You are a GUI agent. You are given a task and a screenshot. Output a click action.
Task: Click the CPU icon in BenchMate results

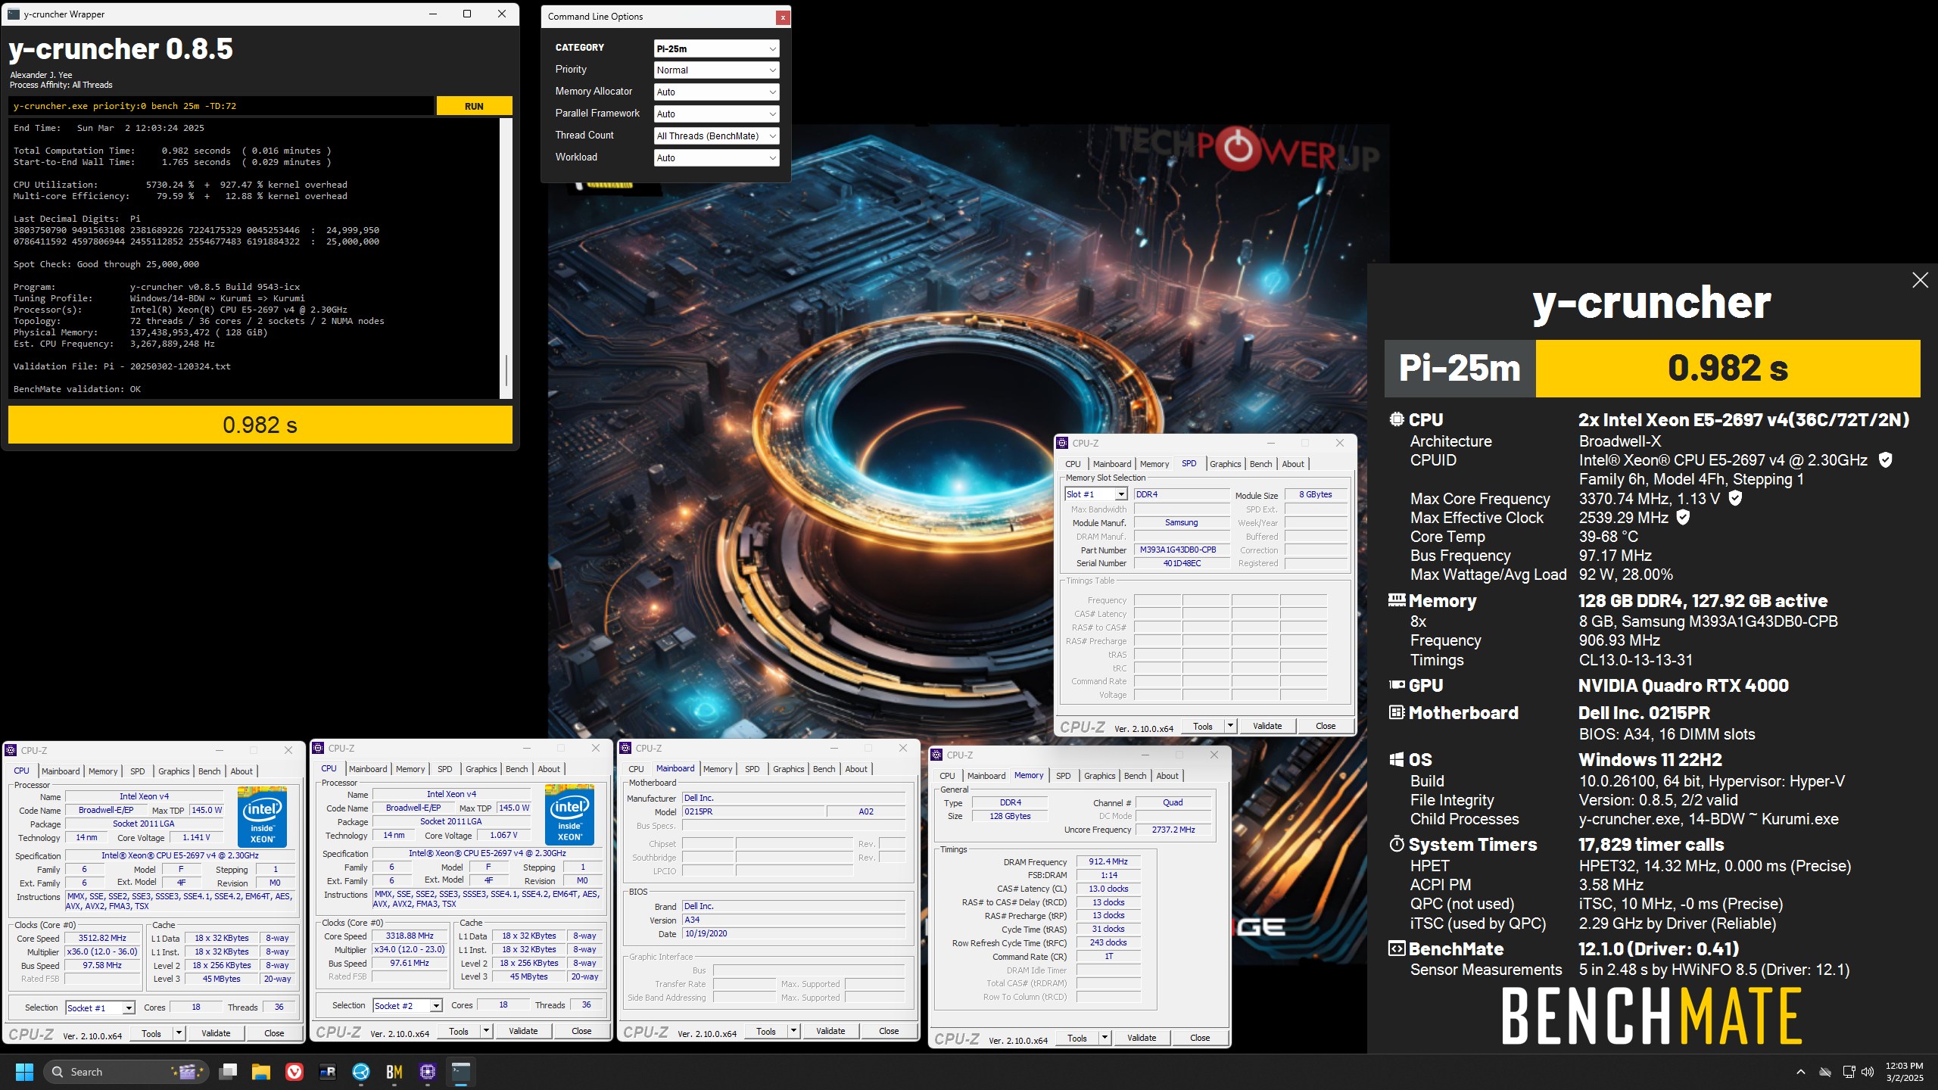click(1397, 419)
